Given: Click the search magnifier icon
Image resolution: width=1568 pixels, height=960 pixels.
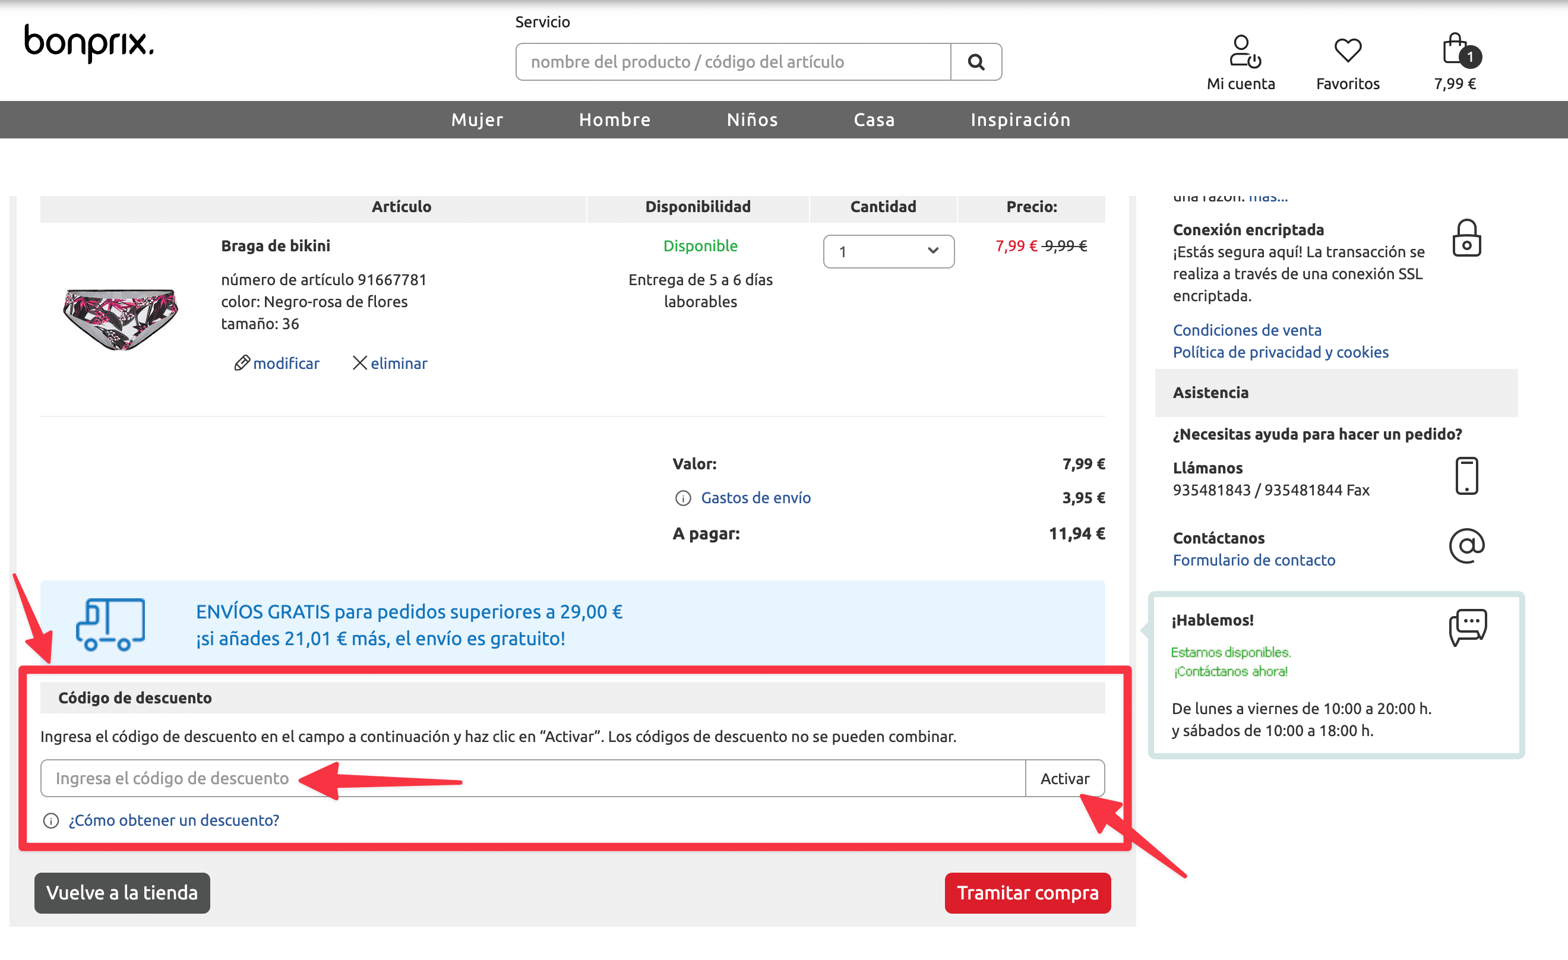Looking at the screenshot, I should (x=975, y=62).
